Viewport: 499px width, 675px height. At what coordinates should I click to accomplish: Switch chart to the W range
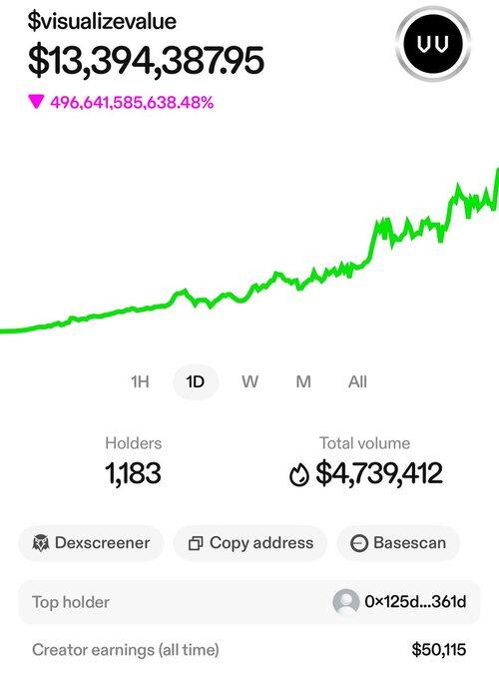[249, 381]
